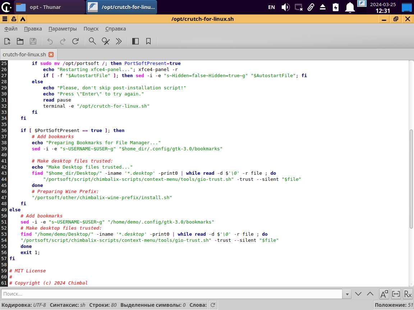Open the window menu in the title bar
The height and width of the screenshot is (310, 414).
[x=5, y=19]
